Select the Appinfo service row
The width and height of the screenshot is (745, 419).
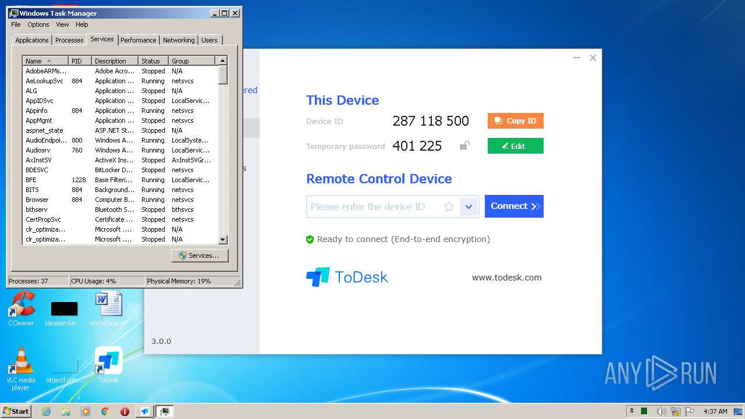pos(120,111)
